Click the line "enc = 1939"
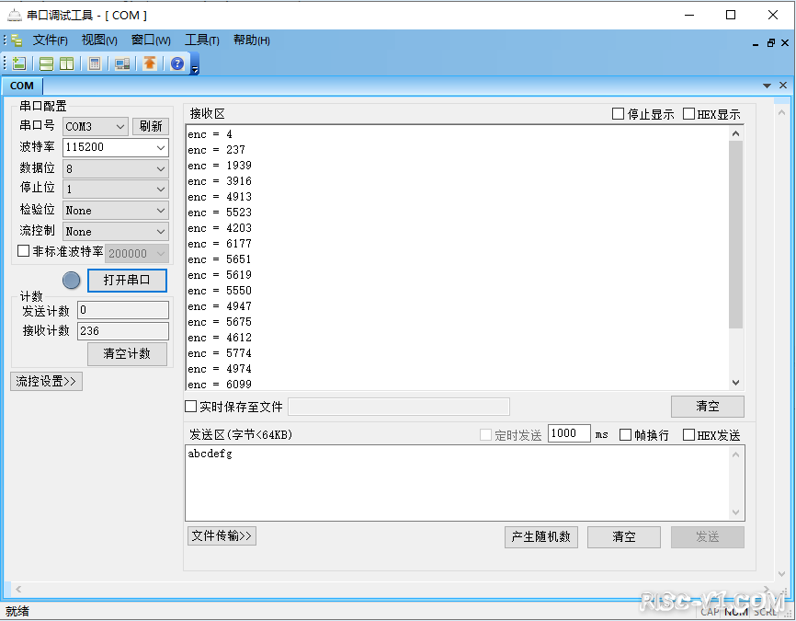796x621 pixels. 220,166
